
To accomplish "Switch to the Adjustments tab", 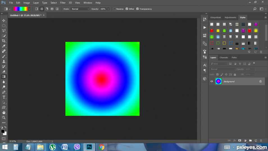I will click(x=230, y=17).
